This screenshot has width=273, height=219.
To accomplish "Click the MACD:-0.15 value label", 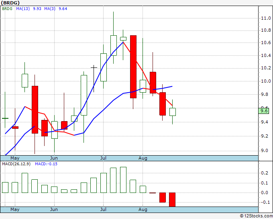I will [46, 164].
